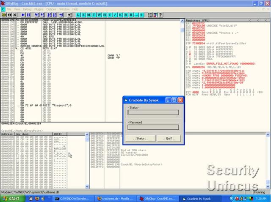Click the EIP register value line
Viewport: 271px width, 202px height.
pos(216,43)
